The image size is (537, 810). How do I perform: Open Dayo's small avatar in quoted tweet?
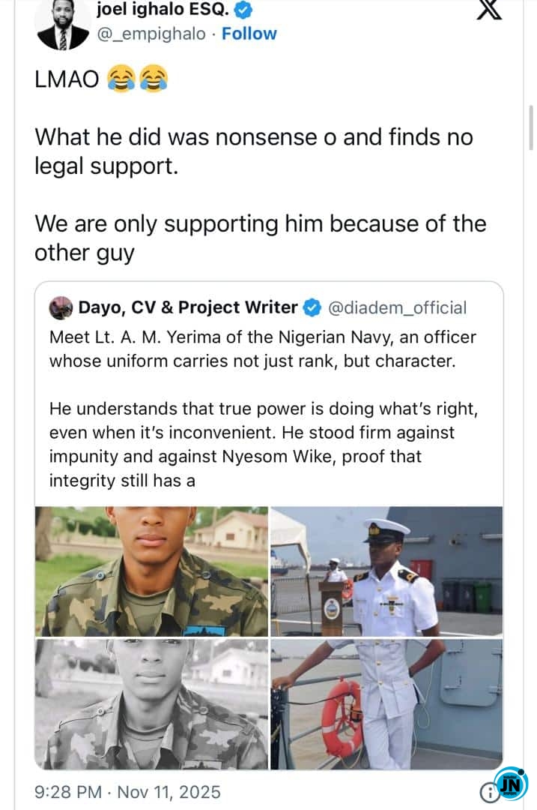pos(61,307)
